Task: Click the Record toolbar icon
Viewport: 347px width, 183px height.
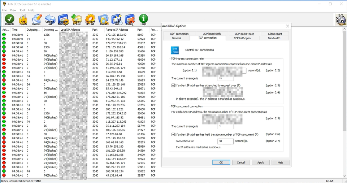Action: coord(36,19)
